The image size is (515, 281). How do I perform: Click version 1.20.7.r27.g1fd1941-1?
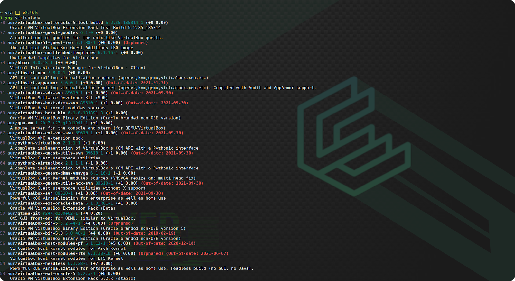[x=61, y=123]
